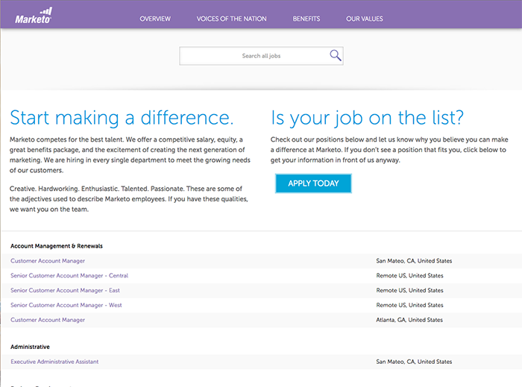Screen dimensions: 522x387
Task: Click the Marketo logo
Action: pos(34,15)
